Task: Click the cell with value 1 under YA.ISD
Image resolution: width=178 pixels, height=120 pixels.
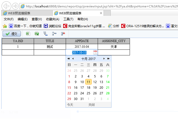Action: click(x=18, y=47)
